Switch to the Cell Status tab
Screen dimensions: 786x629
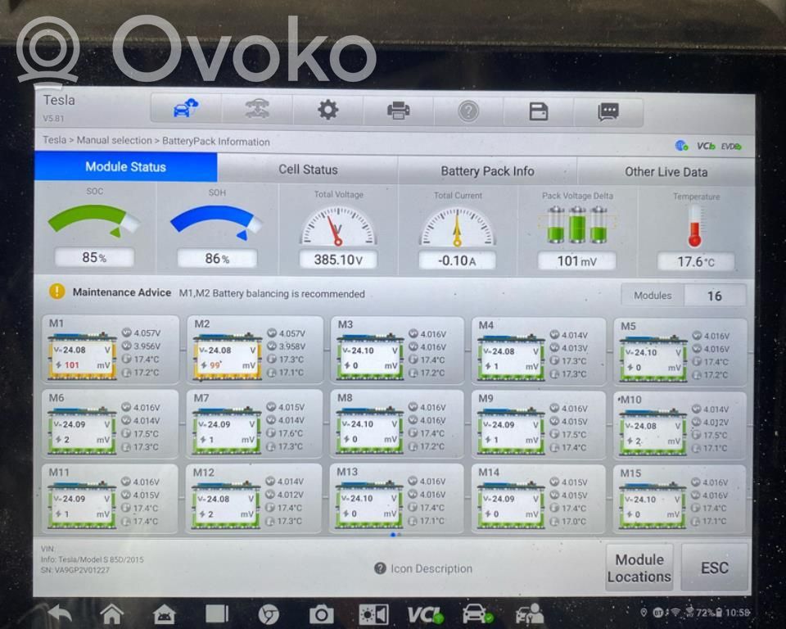pos(308,170)
